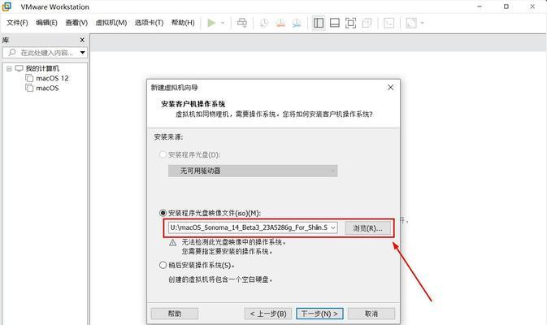Select the macOS virtual machine entry
The width and height of the screenshot is (547, 325).
coord(47,88)
